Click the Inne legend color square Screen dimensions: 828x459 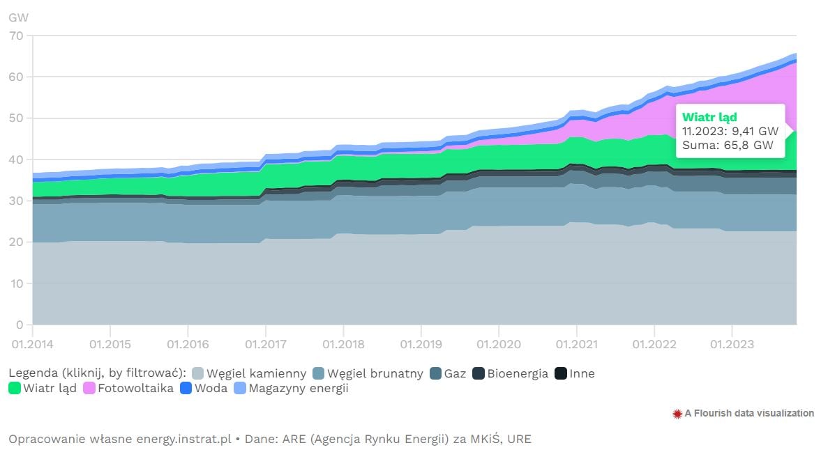pos(561,373)
